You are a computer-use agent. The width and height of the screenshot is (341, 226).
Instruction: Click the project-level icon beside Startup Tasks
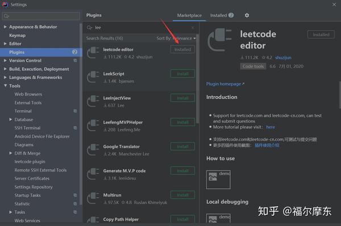click(75, 195)
